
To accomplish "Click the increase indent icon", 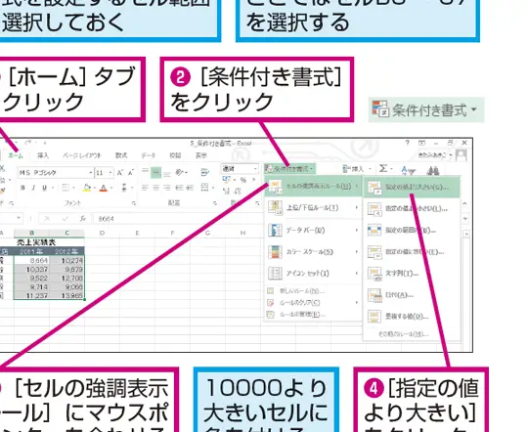I will 191,188.
